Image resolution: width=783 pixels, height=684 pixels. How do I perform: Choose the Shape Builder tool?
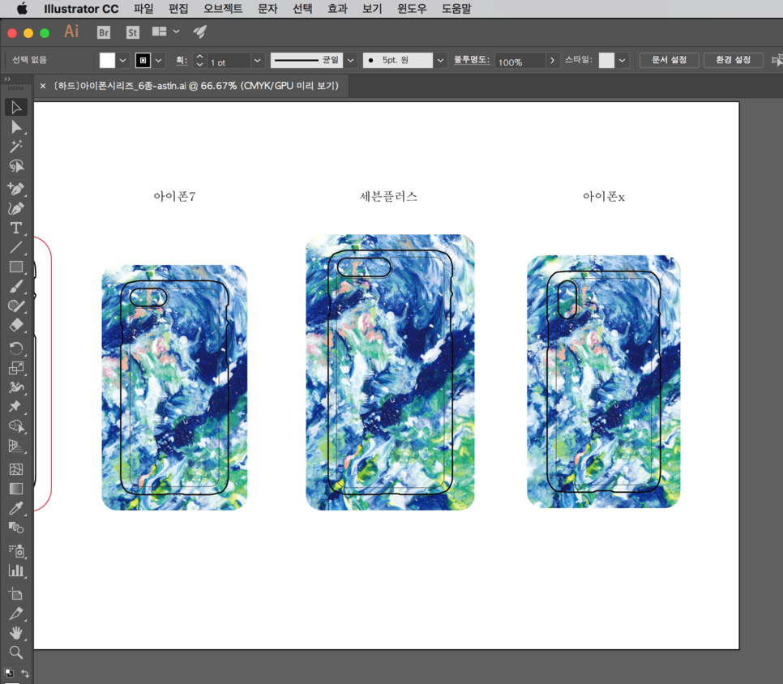click(16, 426)
